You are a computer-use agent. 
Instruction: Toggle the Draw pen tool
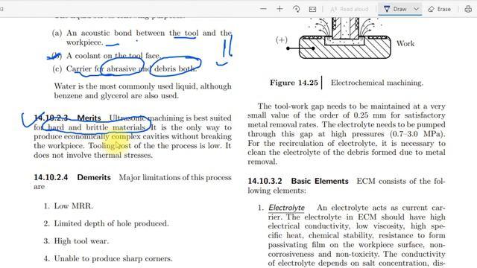(395, 9)
